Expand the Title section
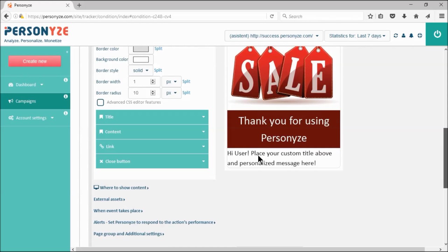448x252 pixels. coord(152,117)
